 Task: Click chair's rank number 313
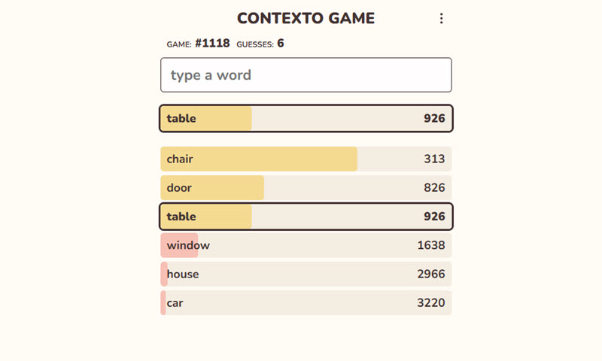434,159
